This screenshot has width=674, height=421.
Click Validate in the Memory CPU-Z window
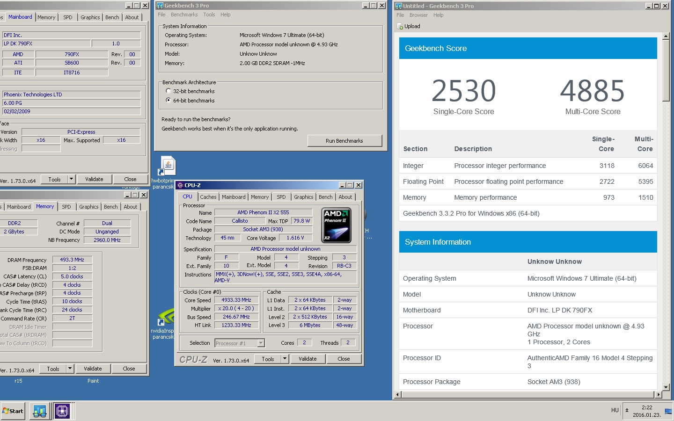tap(93, 369)
